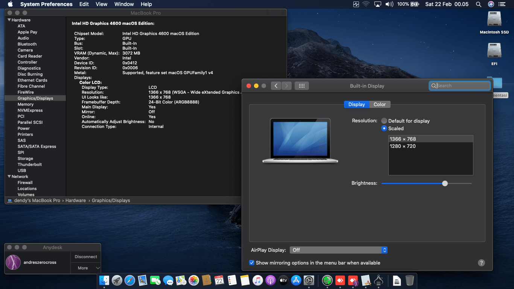Open the View menu
This screenshot has height=289, width=514.
102,4
